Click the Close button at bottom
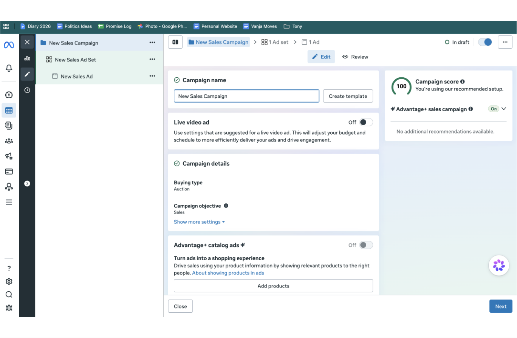This screenshot has width=517, height=338. (x=180, y=306)
